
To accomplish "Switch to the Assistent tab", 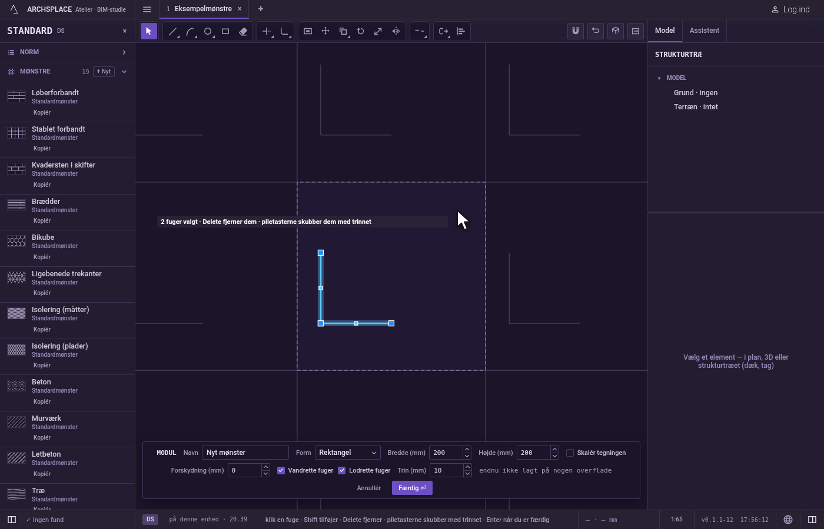I will pyautogui.click(x=705, y=31).
